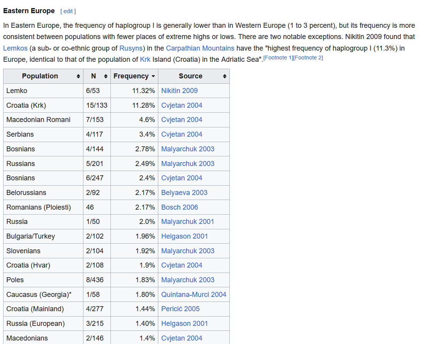This screenshot has height=344, width=429.
Task: Open the Pericić 2005 source link
Action: [x=180, y=309]
